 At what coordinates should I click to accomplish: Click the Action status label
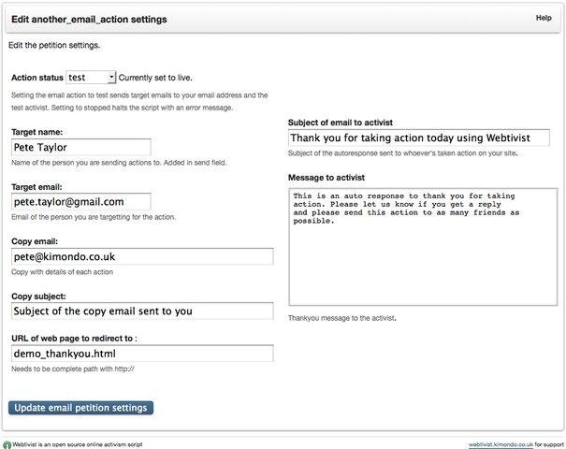point(36,78)
